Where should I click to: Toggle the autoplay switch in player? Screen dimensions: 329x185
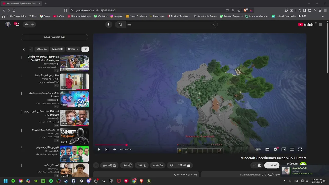click(x=258, y=149)
